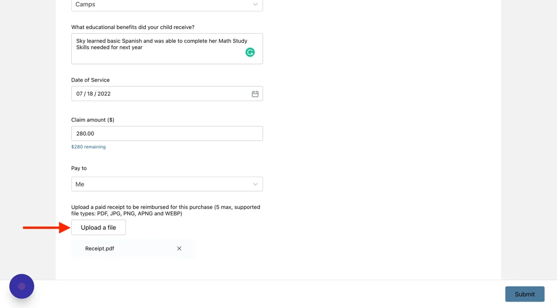Click the Submit button
The image size is (557, 308).
[525, 294]
